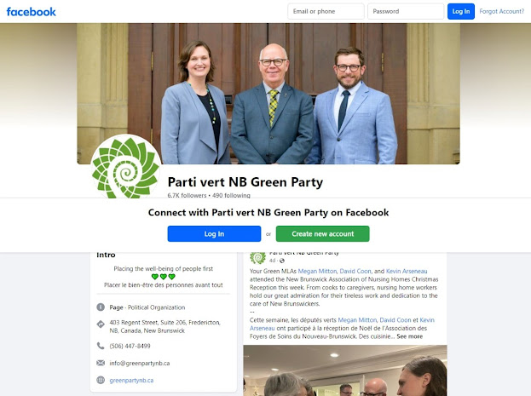This screenshot has width=531, height=396.
Task: Open Megan Mitton's tagged profile link
Action: point(317,271)
